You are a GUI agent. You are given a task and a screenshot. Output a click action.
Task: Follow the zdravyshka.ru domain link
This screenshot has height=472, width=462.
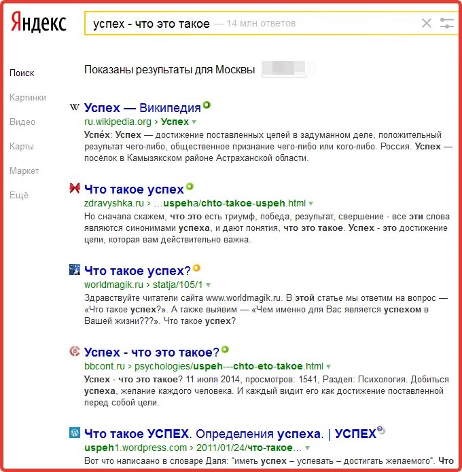click(114, 203)
